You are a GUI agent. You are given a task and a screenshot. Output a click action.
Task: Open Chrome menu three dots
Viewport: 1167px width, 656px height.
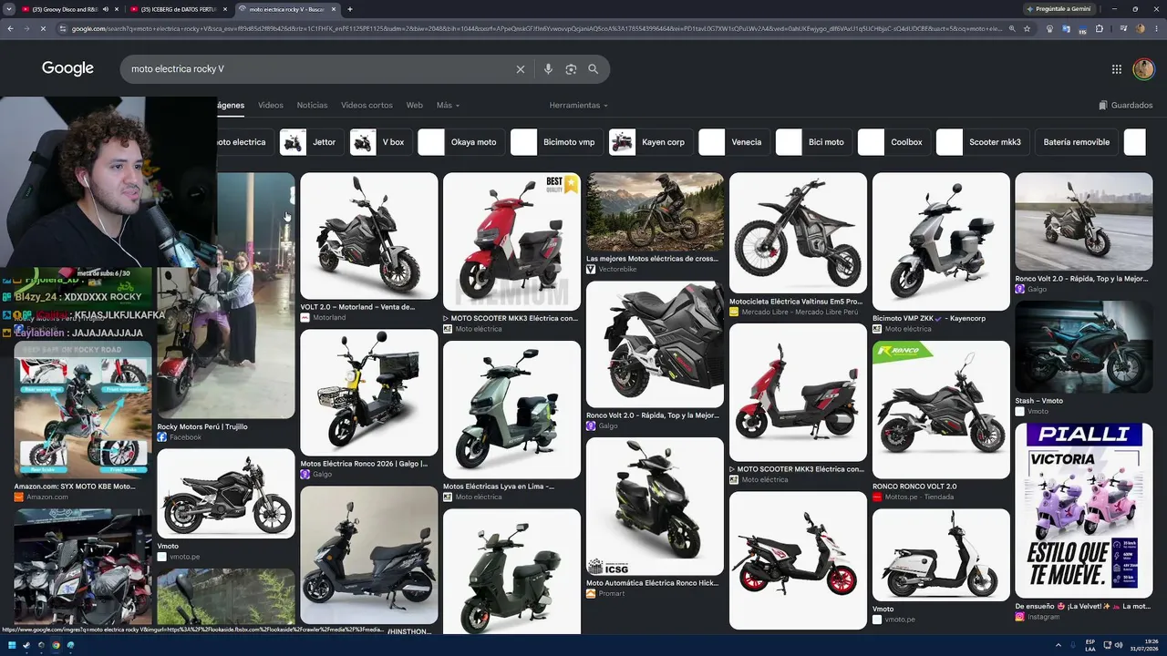pyautogui.click(x=1156, y=29)
